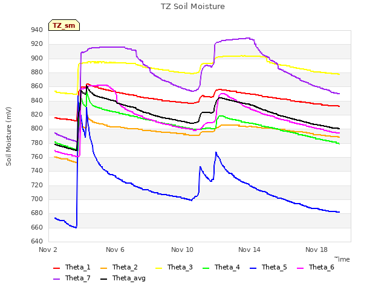Click the black Theta_avg legend color marker
The image size is (387, 290).
click(x=103, y=279)
